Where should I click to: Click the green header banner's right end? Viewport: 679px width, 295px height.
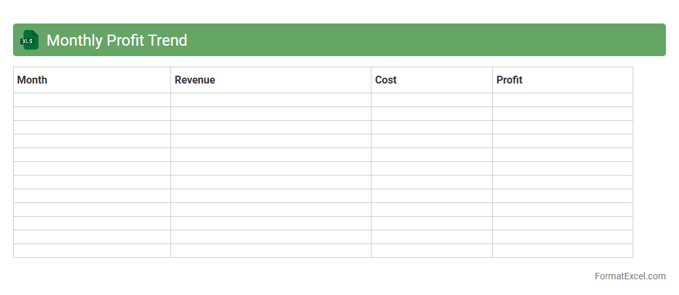[x=656, y=40]
